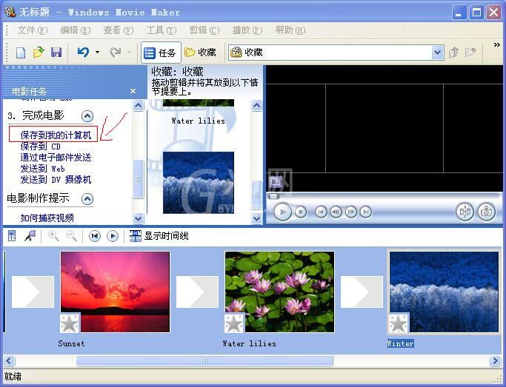Close the 电影任务 pane
506x387 pixels.
[133, 91]
